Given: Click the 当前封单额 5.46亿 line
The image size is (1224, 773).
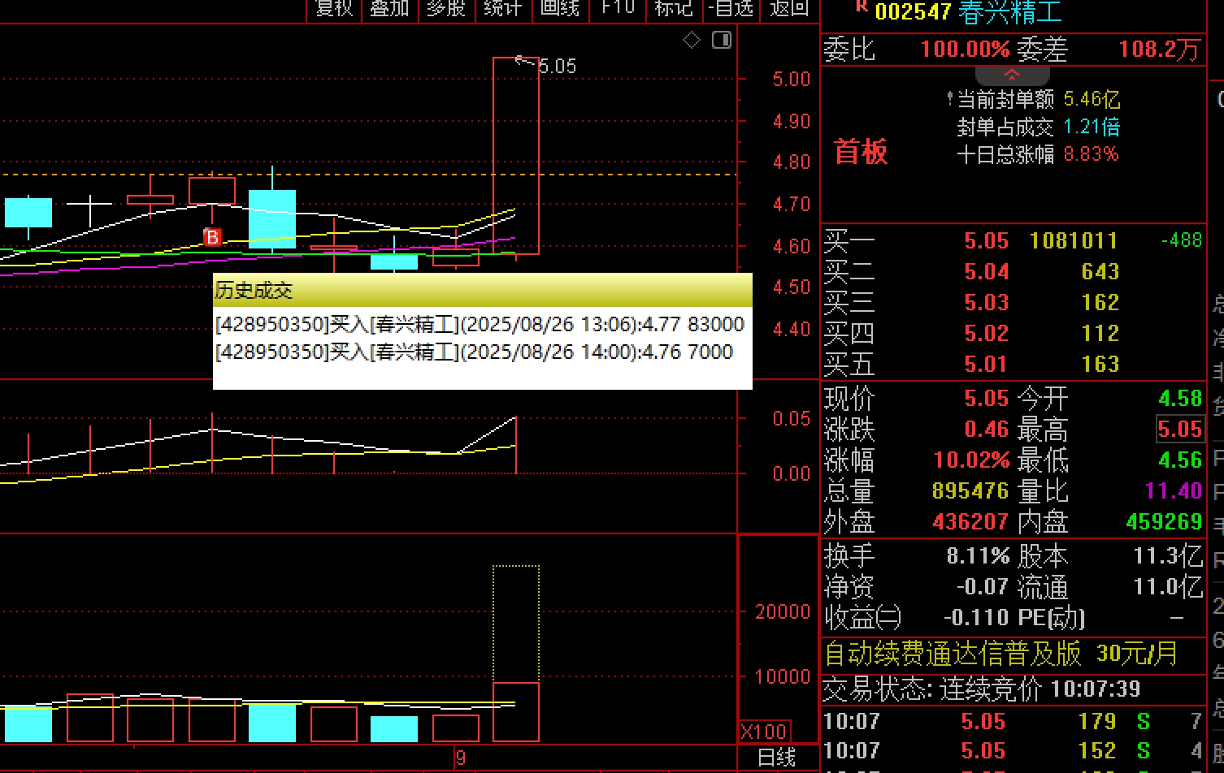Looking at the screenshot, I should click(1034, 100).
